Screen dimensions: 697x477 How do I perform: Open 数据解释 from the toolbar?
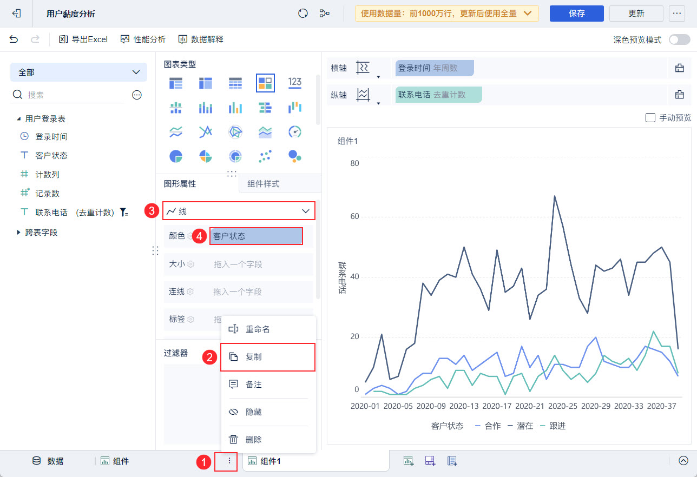(x=201, y=39)
